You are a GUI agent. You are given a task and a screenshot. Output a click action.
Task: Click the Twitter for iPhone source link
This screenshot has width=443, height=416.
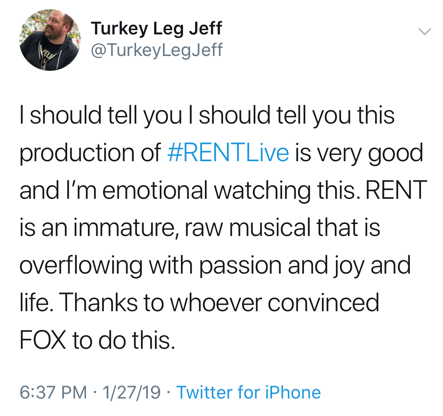[x=248, y=392]
